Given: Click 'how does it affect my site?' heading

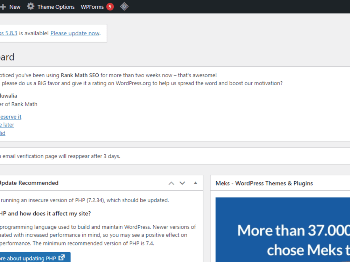Looking at the screenshot, I should click(x=55, y=213).
